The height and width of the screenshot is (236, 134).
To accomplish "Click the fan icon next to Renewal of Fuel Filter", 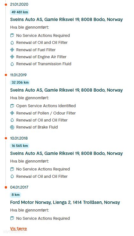I will click(x=12, y=50).
